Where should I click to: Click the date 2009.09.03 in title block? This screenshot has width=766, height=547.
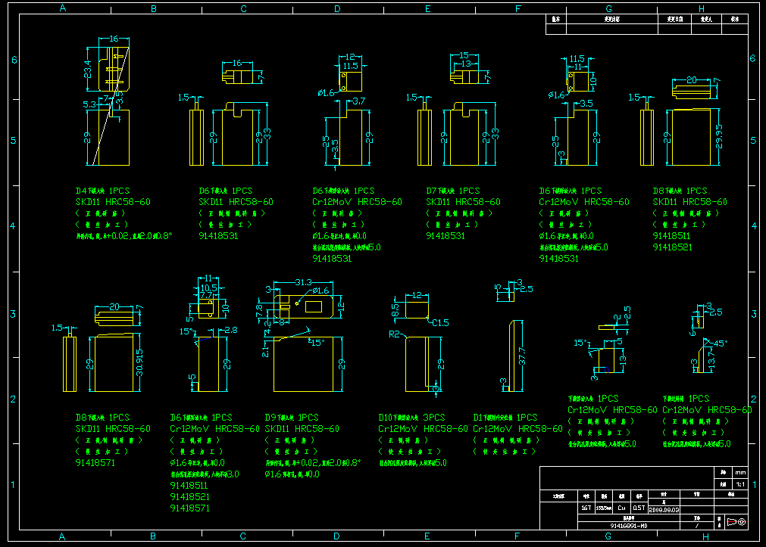click(x=664, y=510)
